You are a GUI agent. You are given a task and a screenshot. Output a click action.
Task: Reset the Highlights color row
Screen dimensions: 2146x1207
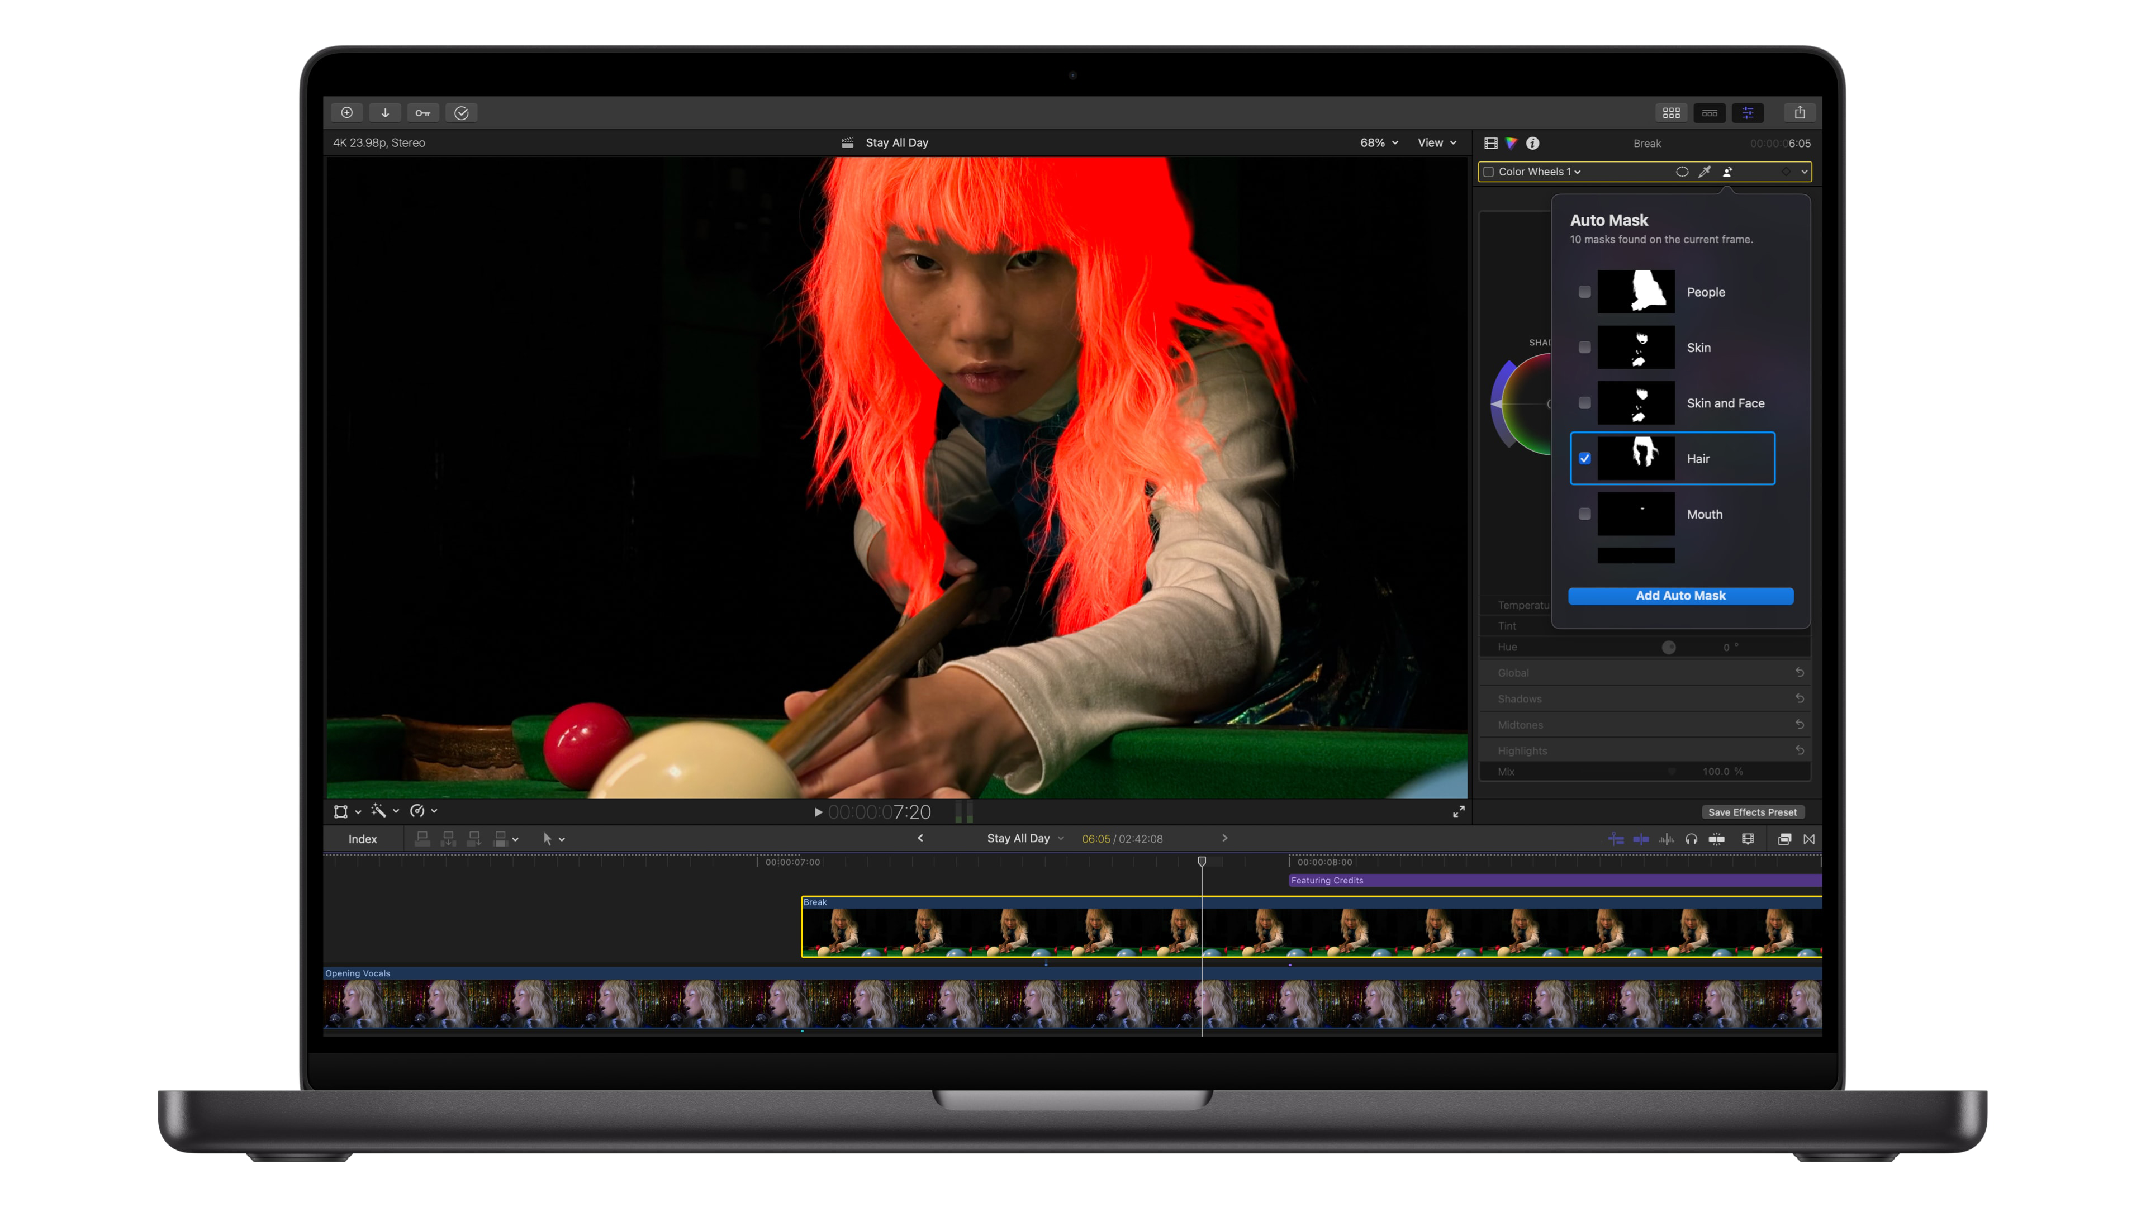coord(1800,750)
